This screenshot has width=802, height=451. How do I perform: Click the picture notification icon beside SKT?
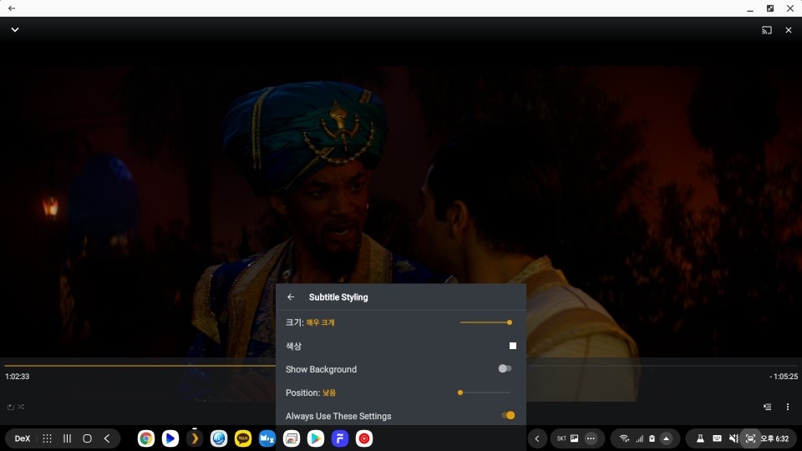[x=575, y=438]
